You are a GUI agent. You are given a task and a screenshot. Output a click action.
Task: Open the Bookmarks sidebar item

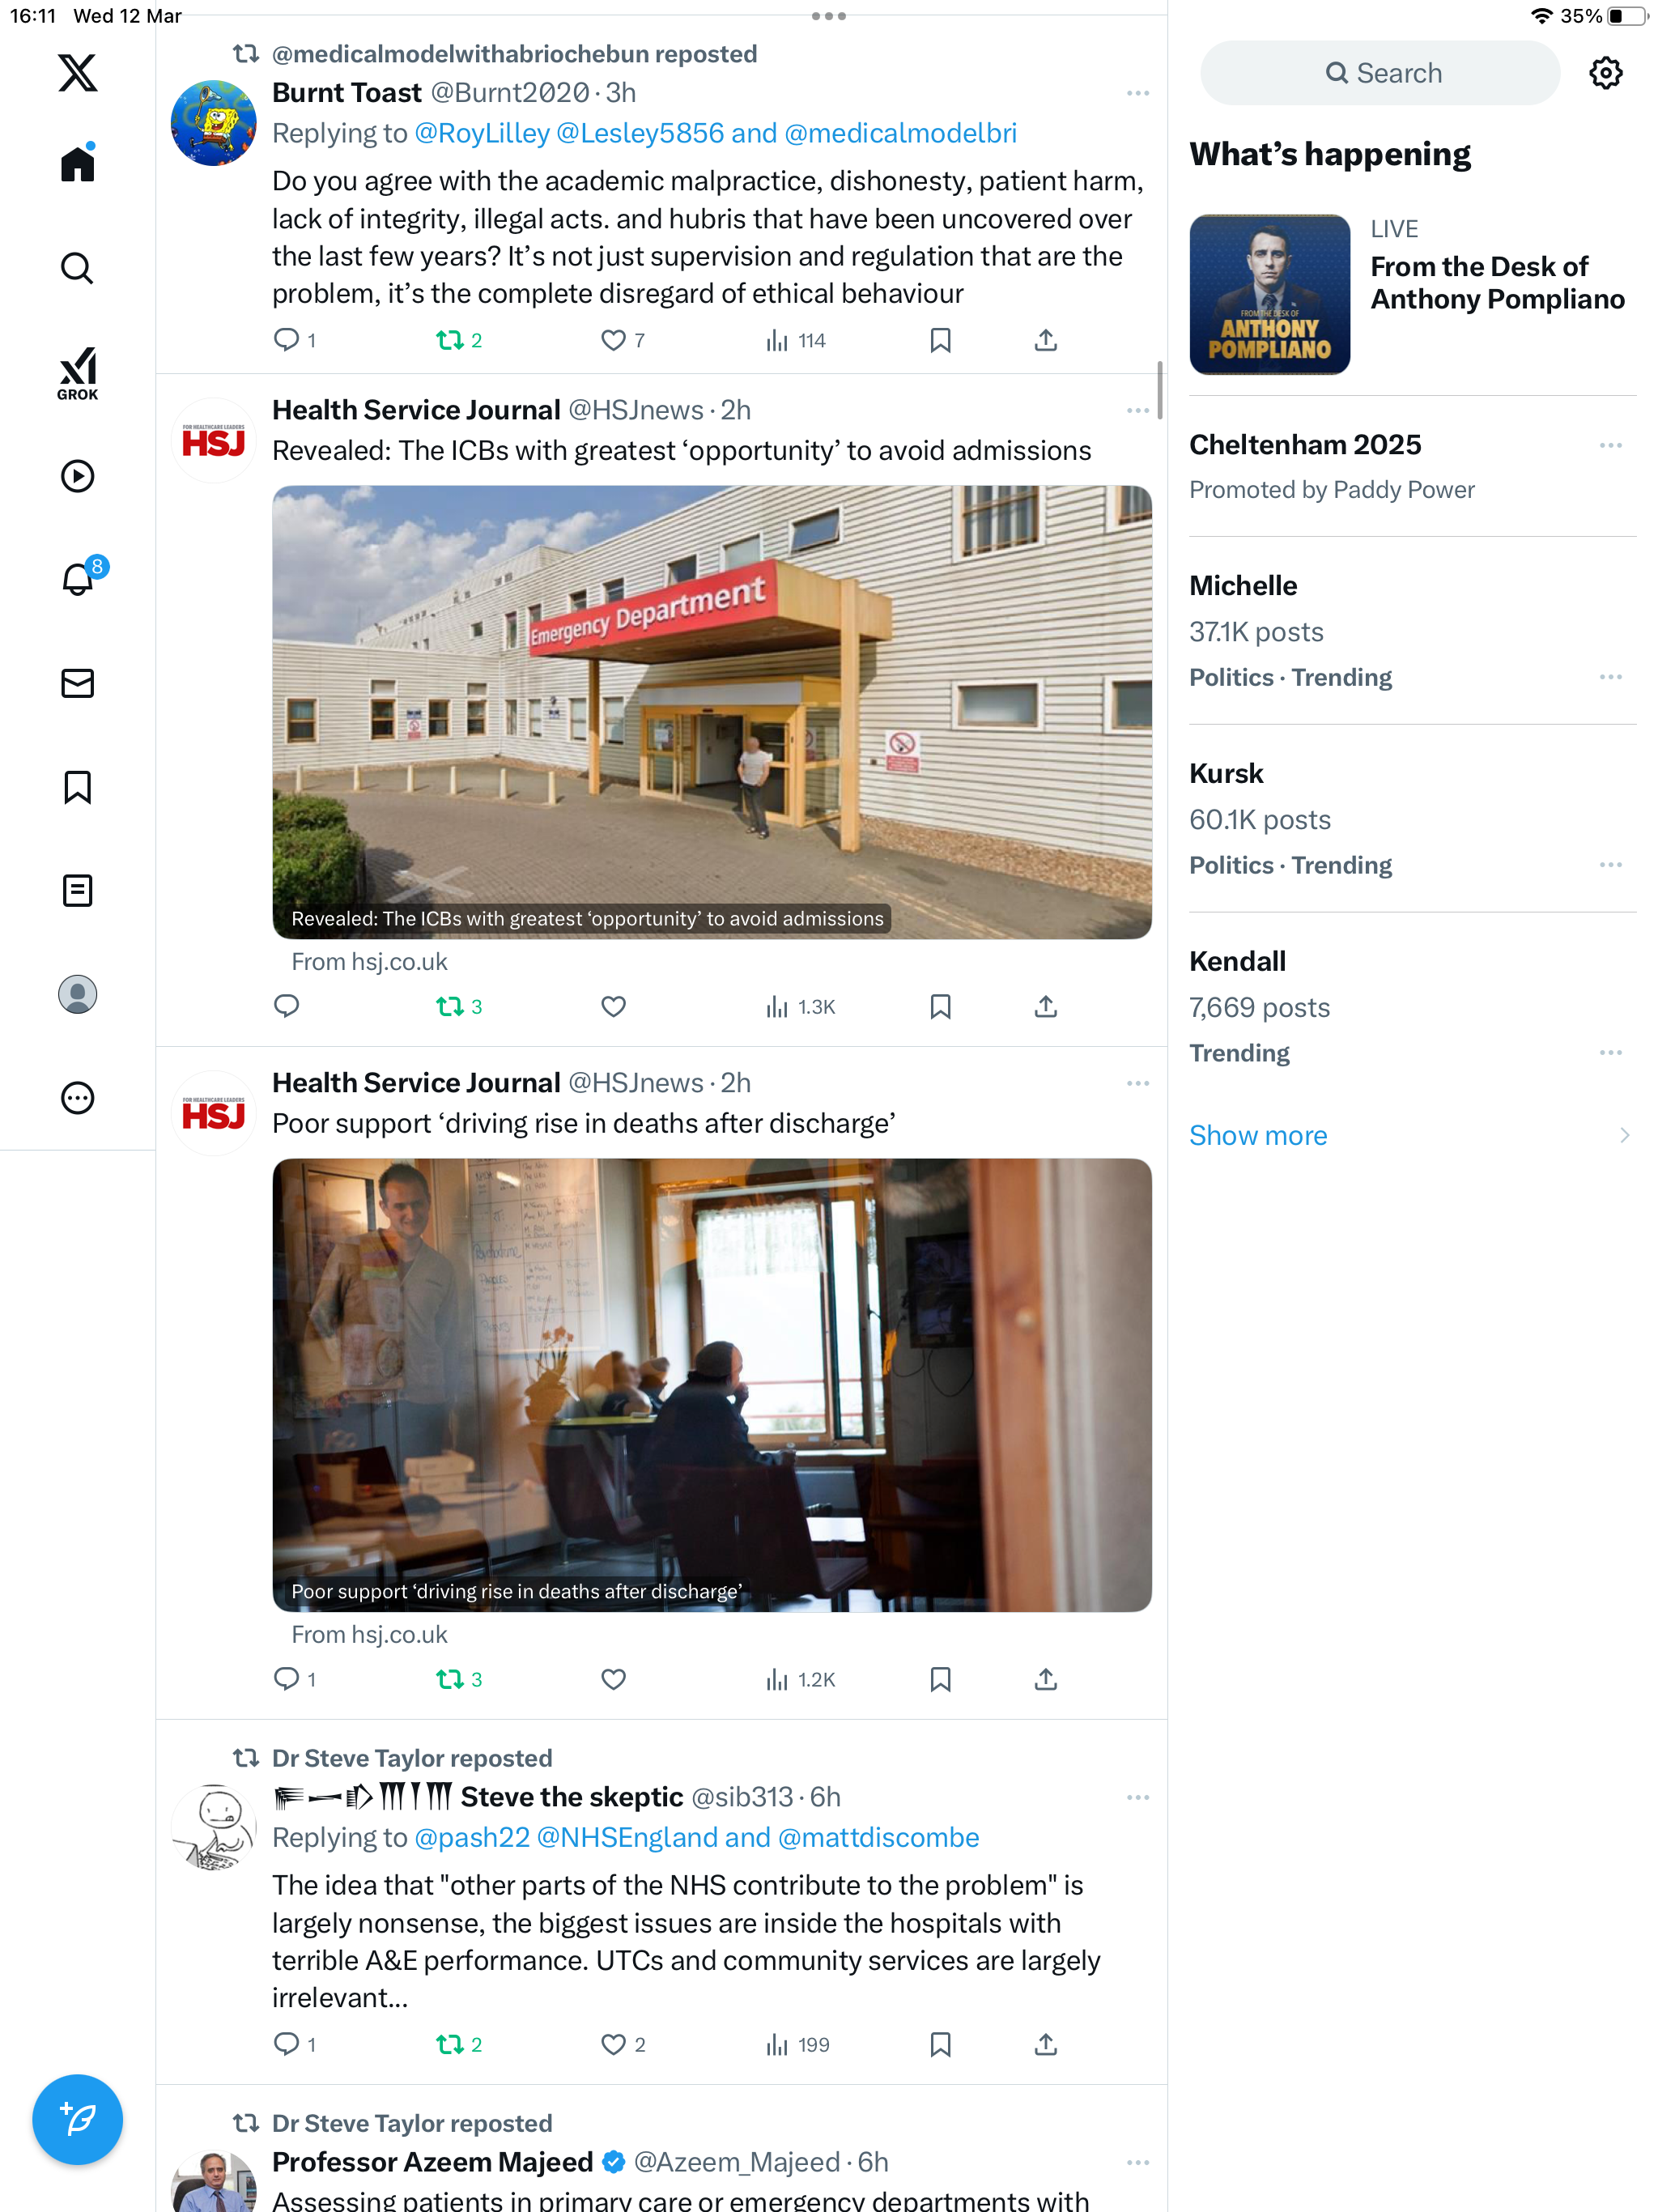pyautogui.click(x=77, y=787)
